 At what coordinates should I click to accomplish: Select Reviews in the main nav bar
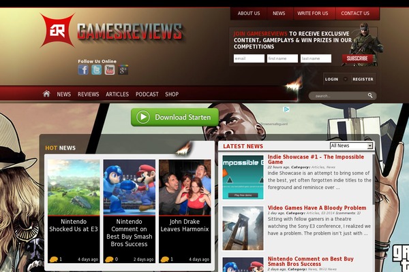pyautogui.click(x=88, y=95)
